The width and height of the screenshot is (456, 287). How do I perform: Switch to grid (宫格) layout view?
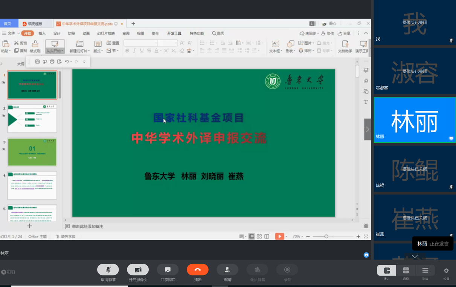406,270
